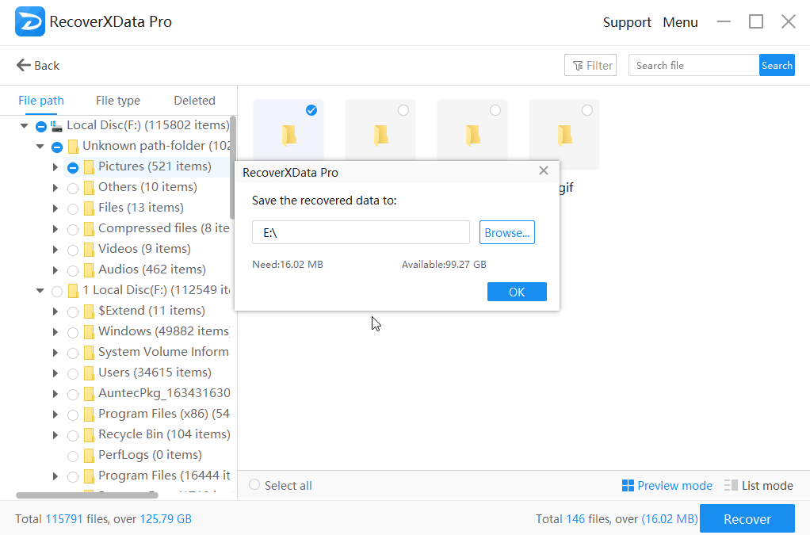Collapse the Unknown path-folder node
The image size is (810, 535).
(x=40, y=146)
